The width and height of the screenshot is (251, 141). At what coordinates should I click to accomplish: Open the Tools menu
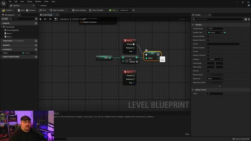(46, 2)
